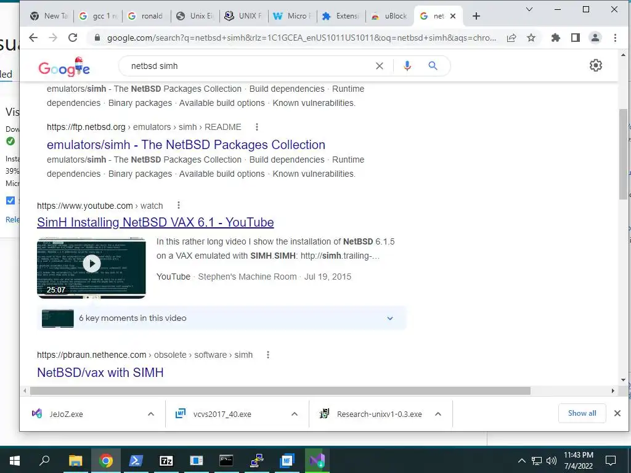Viewport: 631px width, 473px height.
Task: Open the vcvs2017_40.exe downloaded file
Action: click(x=222, y=414)
